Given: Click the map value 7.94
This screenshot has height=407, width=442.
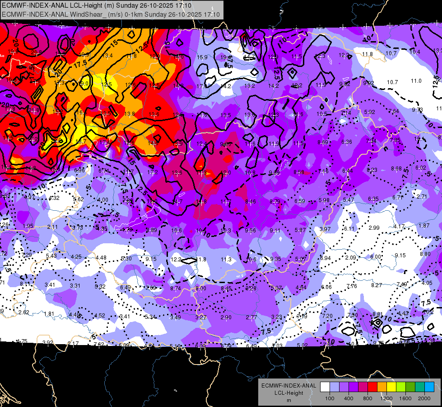Looking at the screenshot, I should (x=371, y=141).
